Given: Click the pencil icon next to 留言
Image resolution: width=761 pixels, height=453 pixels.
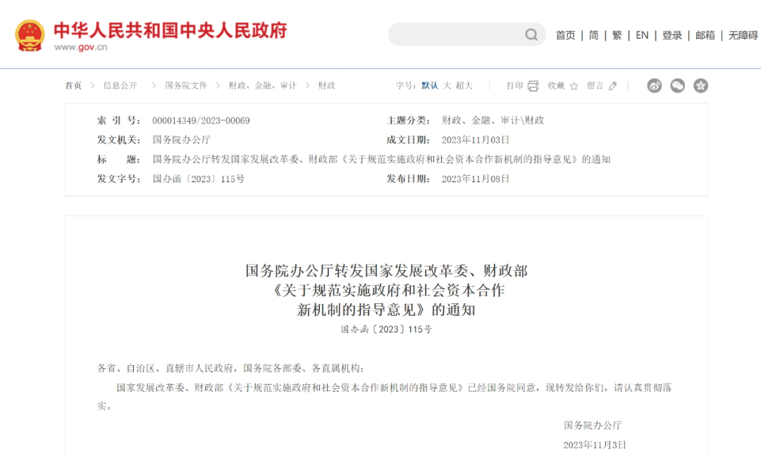Looking at the screenshot, I should [612, 86].
